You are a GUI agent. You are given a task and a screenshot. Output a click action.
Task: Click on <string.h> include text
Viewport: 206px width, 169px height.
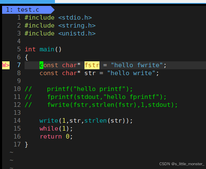77,25
